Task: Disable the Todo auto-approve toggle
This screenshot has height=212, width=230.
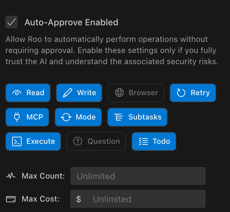Action: pyautogui.click(x=154, y=141)
